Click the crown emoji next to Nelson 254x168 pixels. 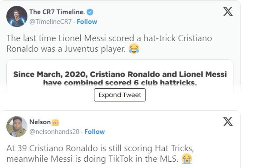pyautogui.click(x=55, y=122)
